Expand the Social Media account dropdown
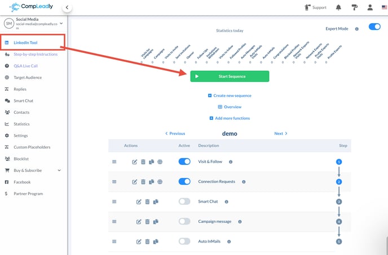The width and height of the screenshot is (388, 255). tap(61, 23)
